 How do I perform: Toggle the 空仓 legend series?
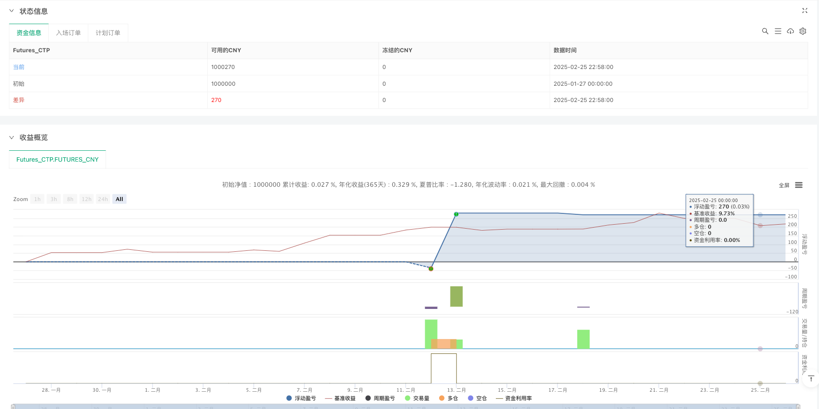[478, 398]
